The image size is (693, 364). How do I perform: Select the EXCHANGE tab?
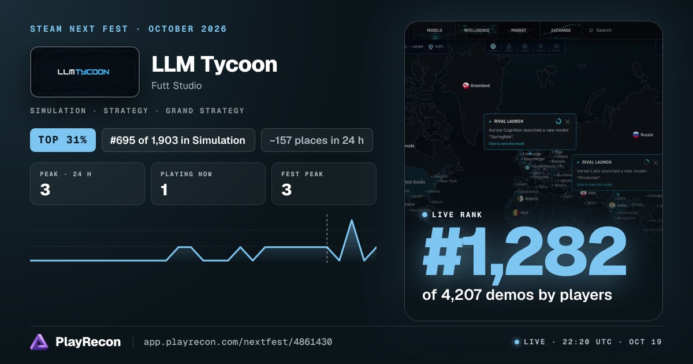click(x=561, y=31)
